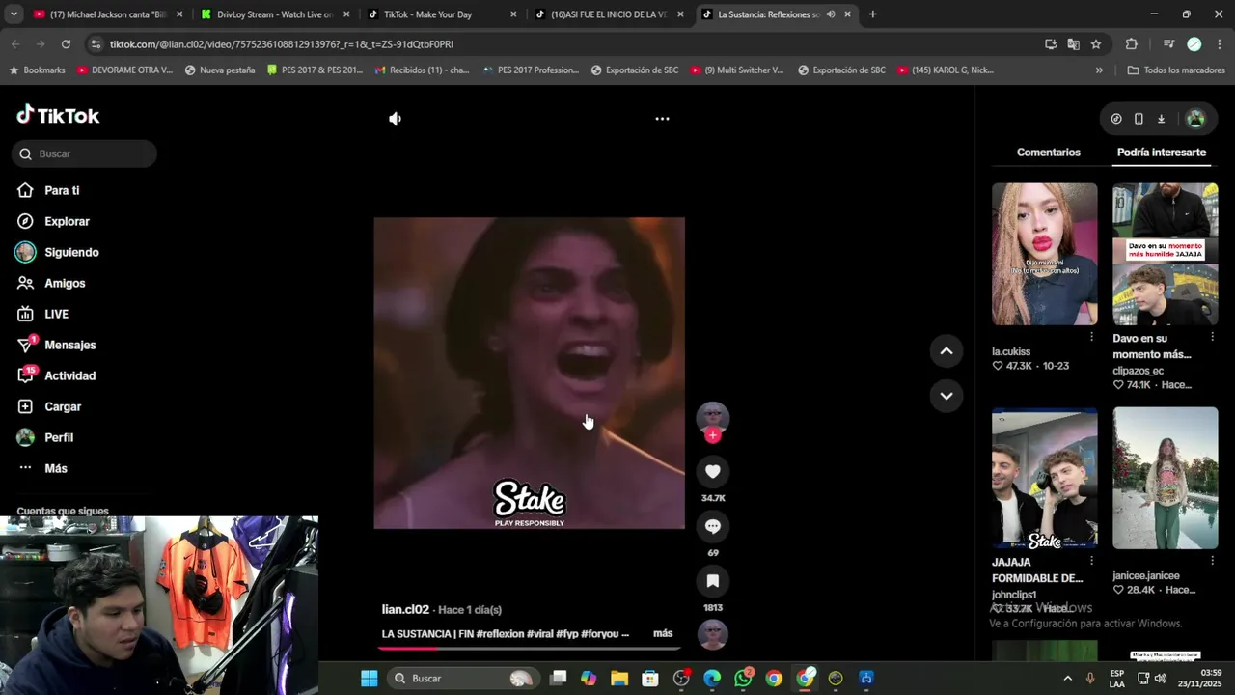Open JAJAJA FORMIDABLE video thumbnail

tap(1044, 478)
